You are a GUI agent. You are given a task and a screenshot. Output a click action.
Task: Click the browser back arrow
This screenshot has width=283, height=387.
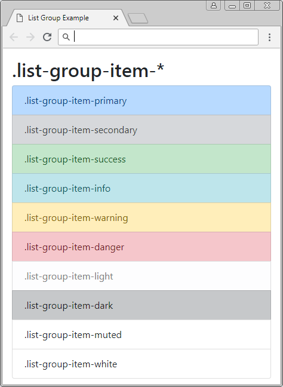pyautogui.click(x=14, y=37)
